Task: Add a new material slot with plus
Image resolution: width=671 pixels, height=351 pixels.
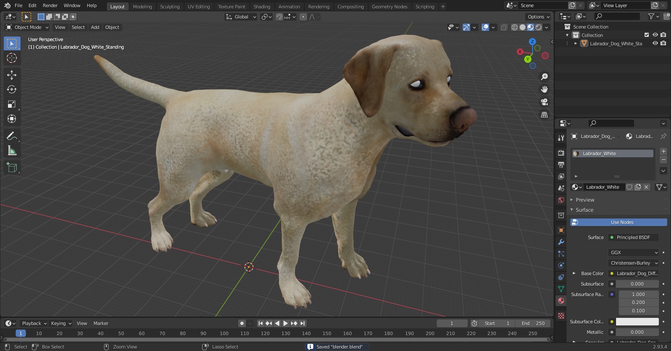Action: (663, 151)
